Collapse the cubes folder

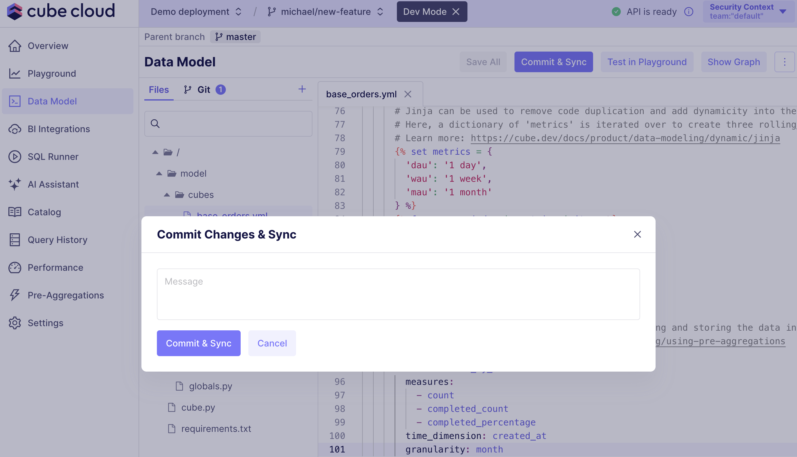(167, 195)
